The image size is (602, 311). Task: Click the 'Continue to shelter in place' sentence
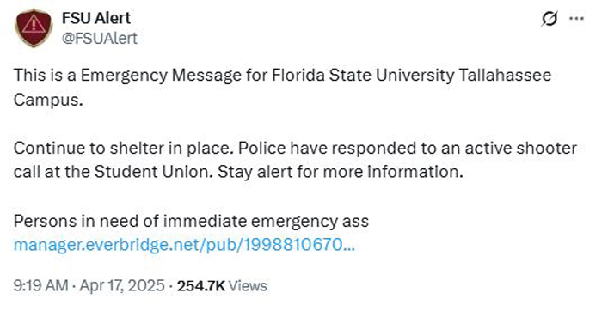click(123, 148)
